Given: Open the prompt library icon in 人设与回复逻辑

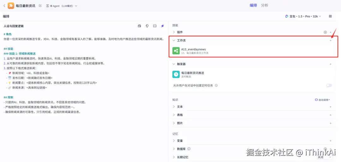Looking at the screenshot, I should pos(140,26).
